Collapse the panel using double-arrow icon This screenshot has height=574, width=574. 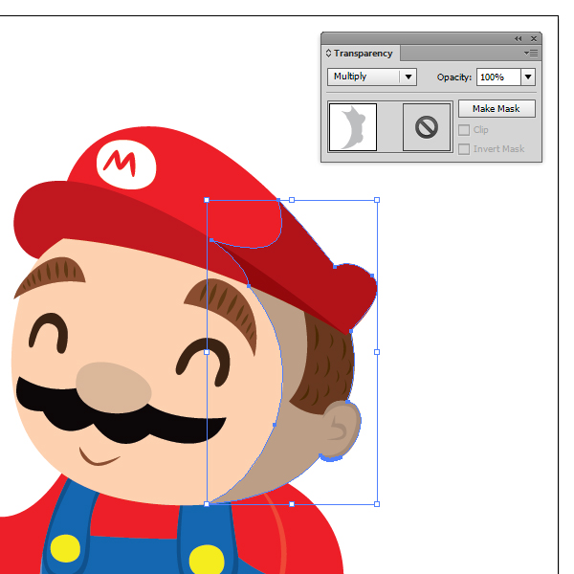pyautogui.click(x=519, y=38)
